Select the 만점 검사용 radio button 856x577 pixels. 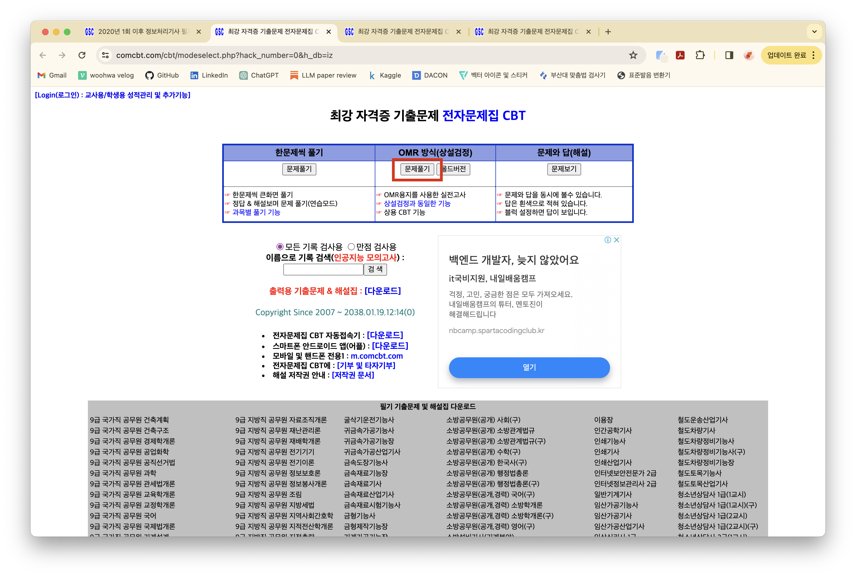click(351, 246)
